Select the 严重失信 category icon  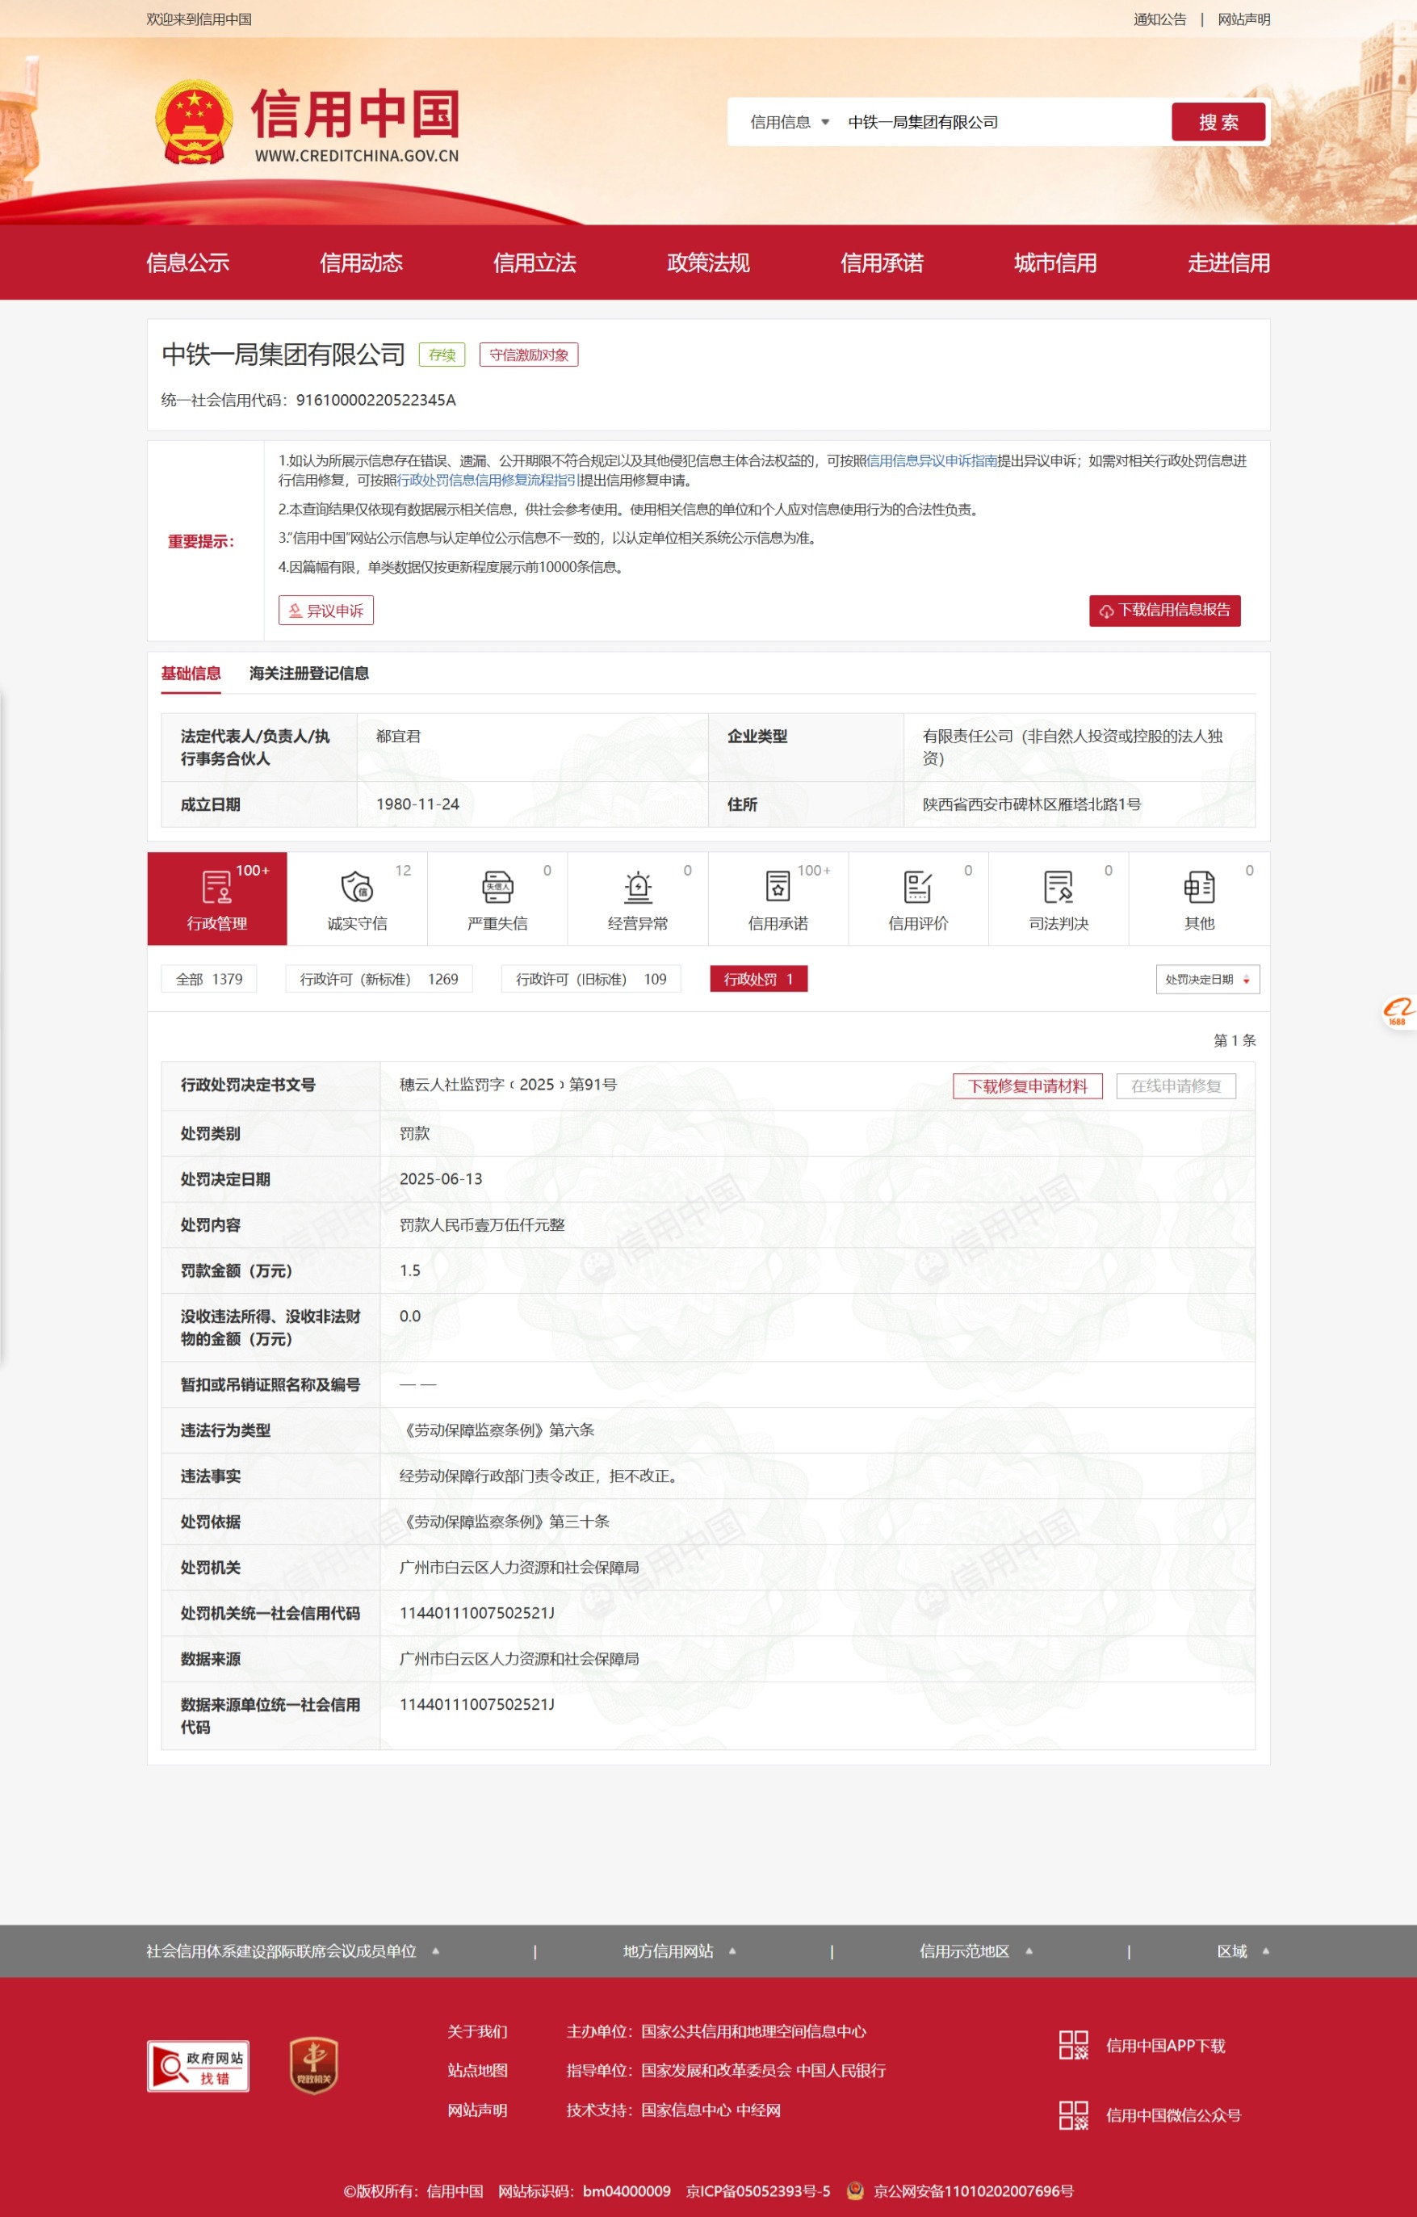497,888
